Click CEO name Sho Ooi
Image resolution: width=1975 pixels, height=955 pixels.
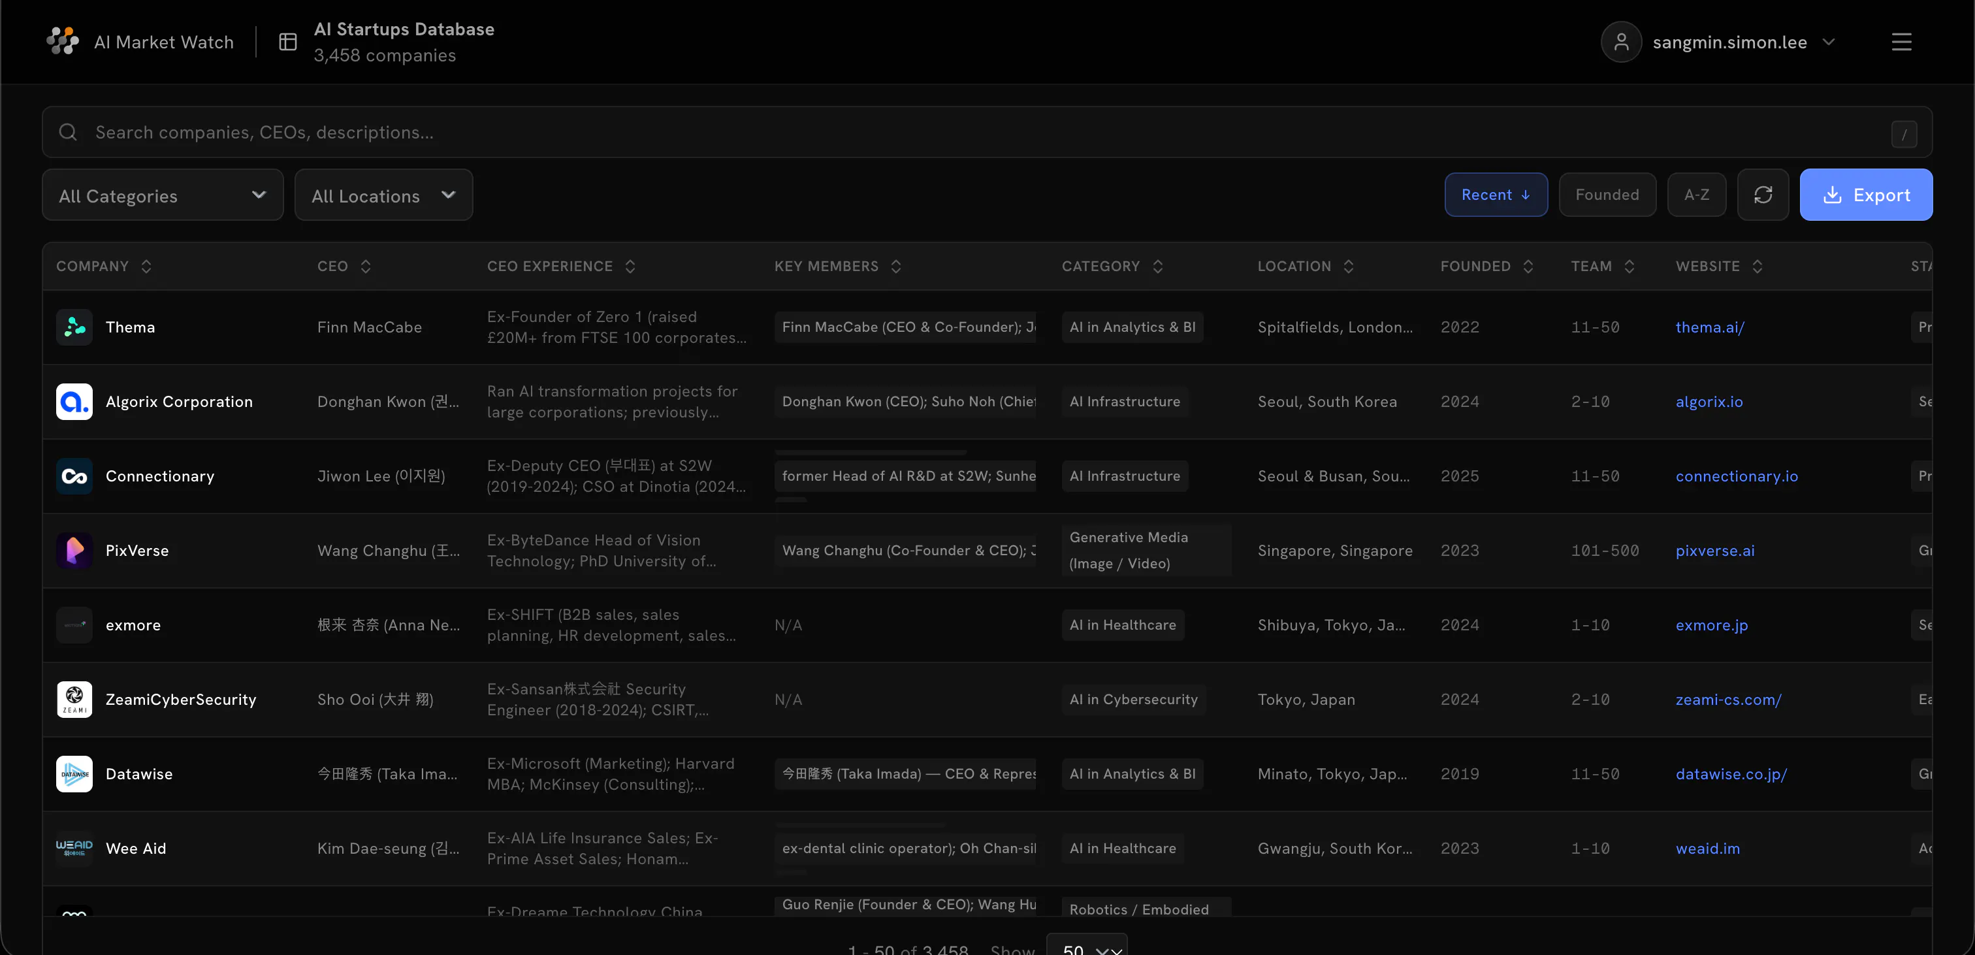click(x=376, y=699)
